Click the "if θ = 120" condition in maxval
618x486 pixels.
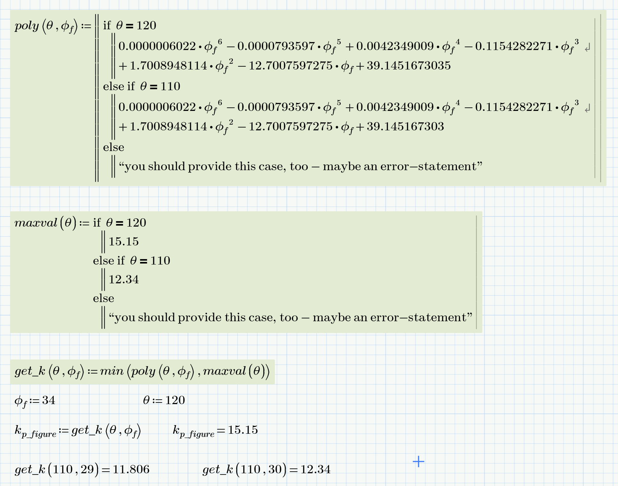coord(120,222)
